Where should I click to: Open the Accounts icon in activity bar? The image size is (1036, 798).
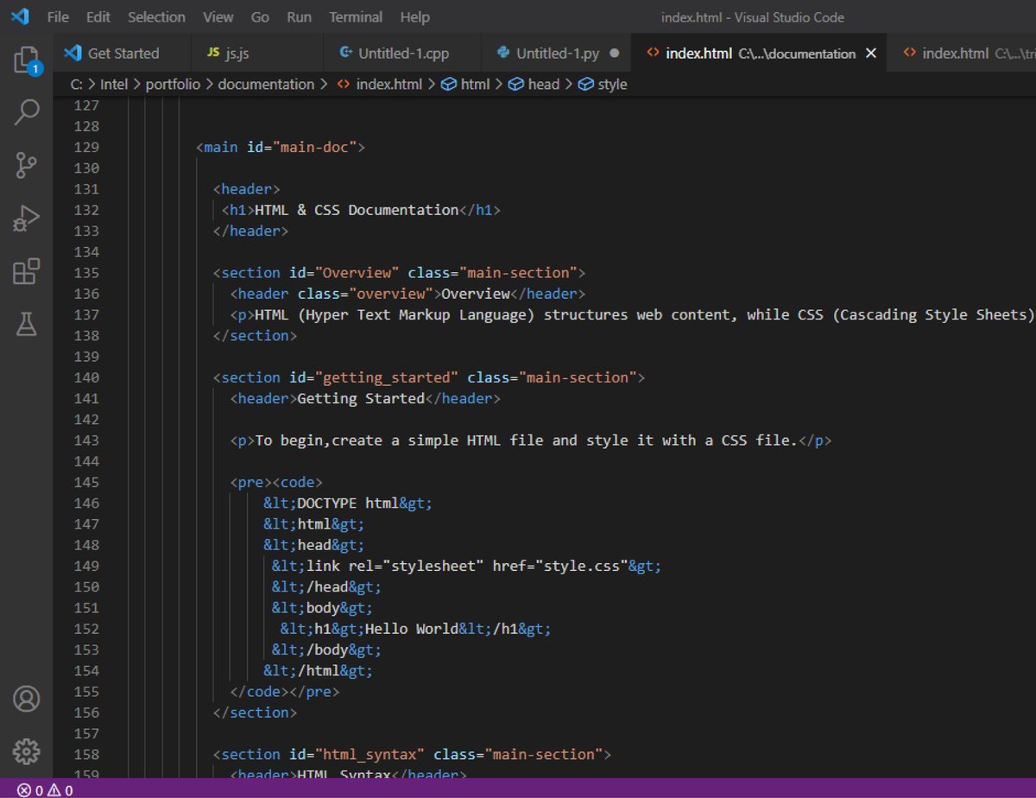[27, 699]
